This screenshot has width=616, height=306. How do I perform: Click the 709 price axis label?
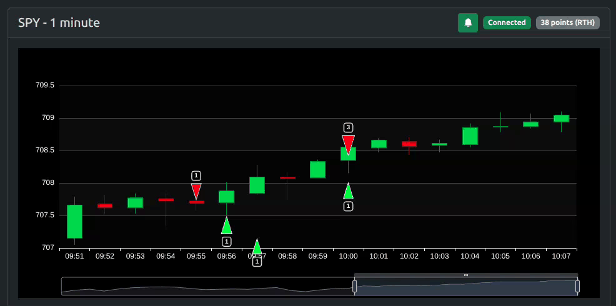point(48,118)
